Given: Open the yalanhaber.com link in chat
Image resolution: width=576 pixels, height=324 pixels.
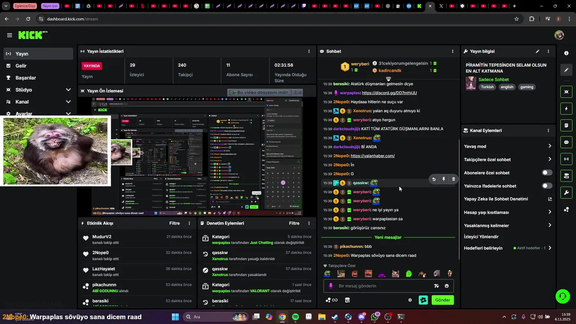Looking at the screenshot, I should 373,156.
